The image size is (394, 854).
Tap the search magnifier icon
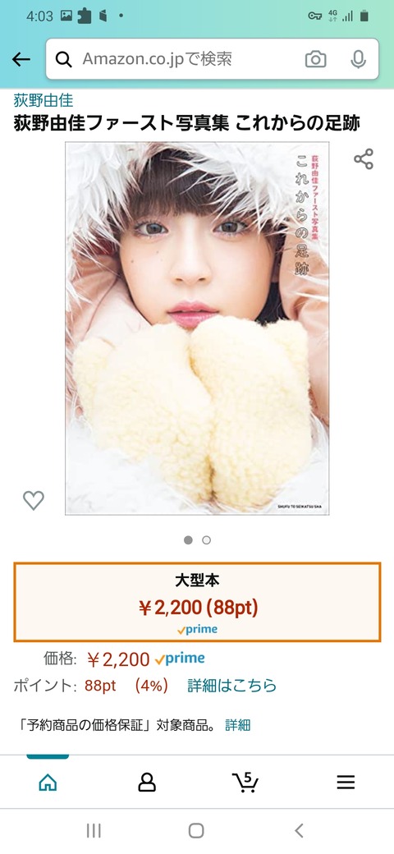[64, 59]
